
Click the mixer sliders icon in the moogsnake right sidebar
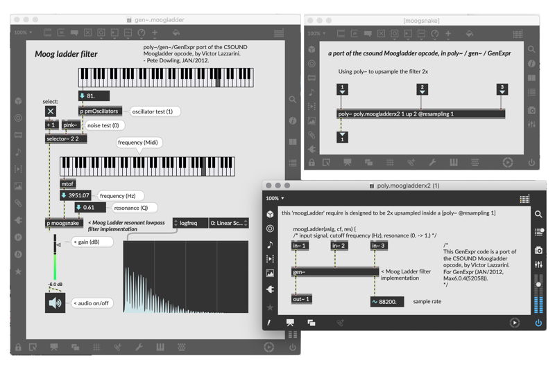531,125
